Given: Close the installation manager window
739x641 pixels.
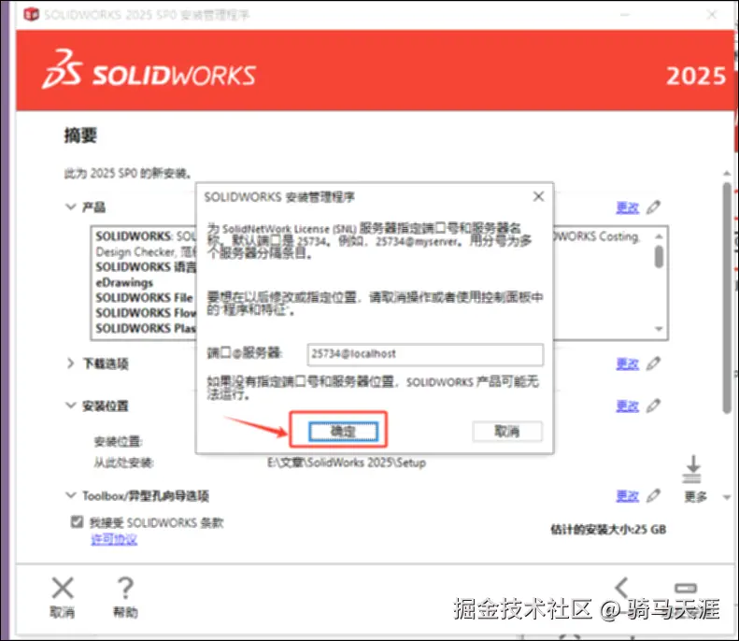Looking at the screenshot, I should click(x=712, y=15).
